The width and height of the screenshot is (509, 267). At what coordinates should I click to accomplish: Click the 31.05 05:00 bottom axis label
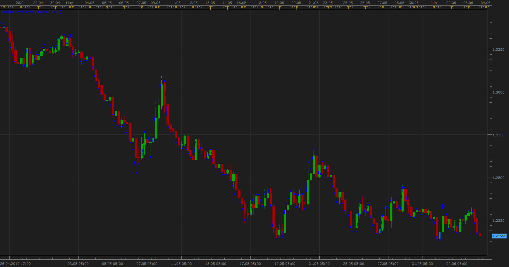tap(422, 264)
